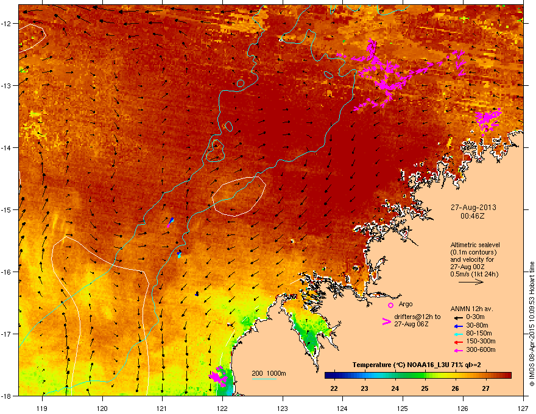
Task: Click latitude axis label -18
Action: [7, 396]
